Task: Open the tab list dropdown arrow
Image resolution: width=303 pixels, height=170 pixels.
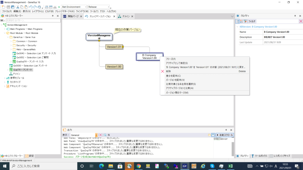Action: tap(232, 17)
